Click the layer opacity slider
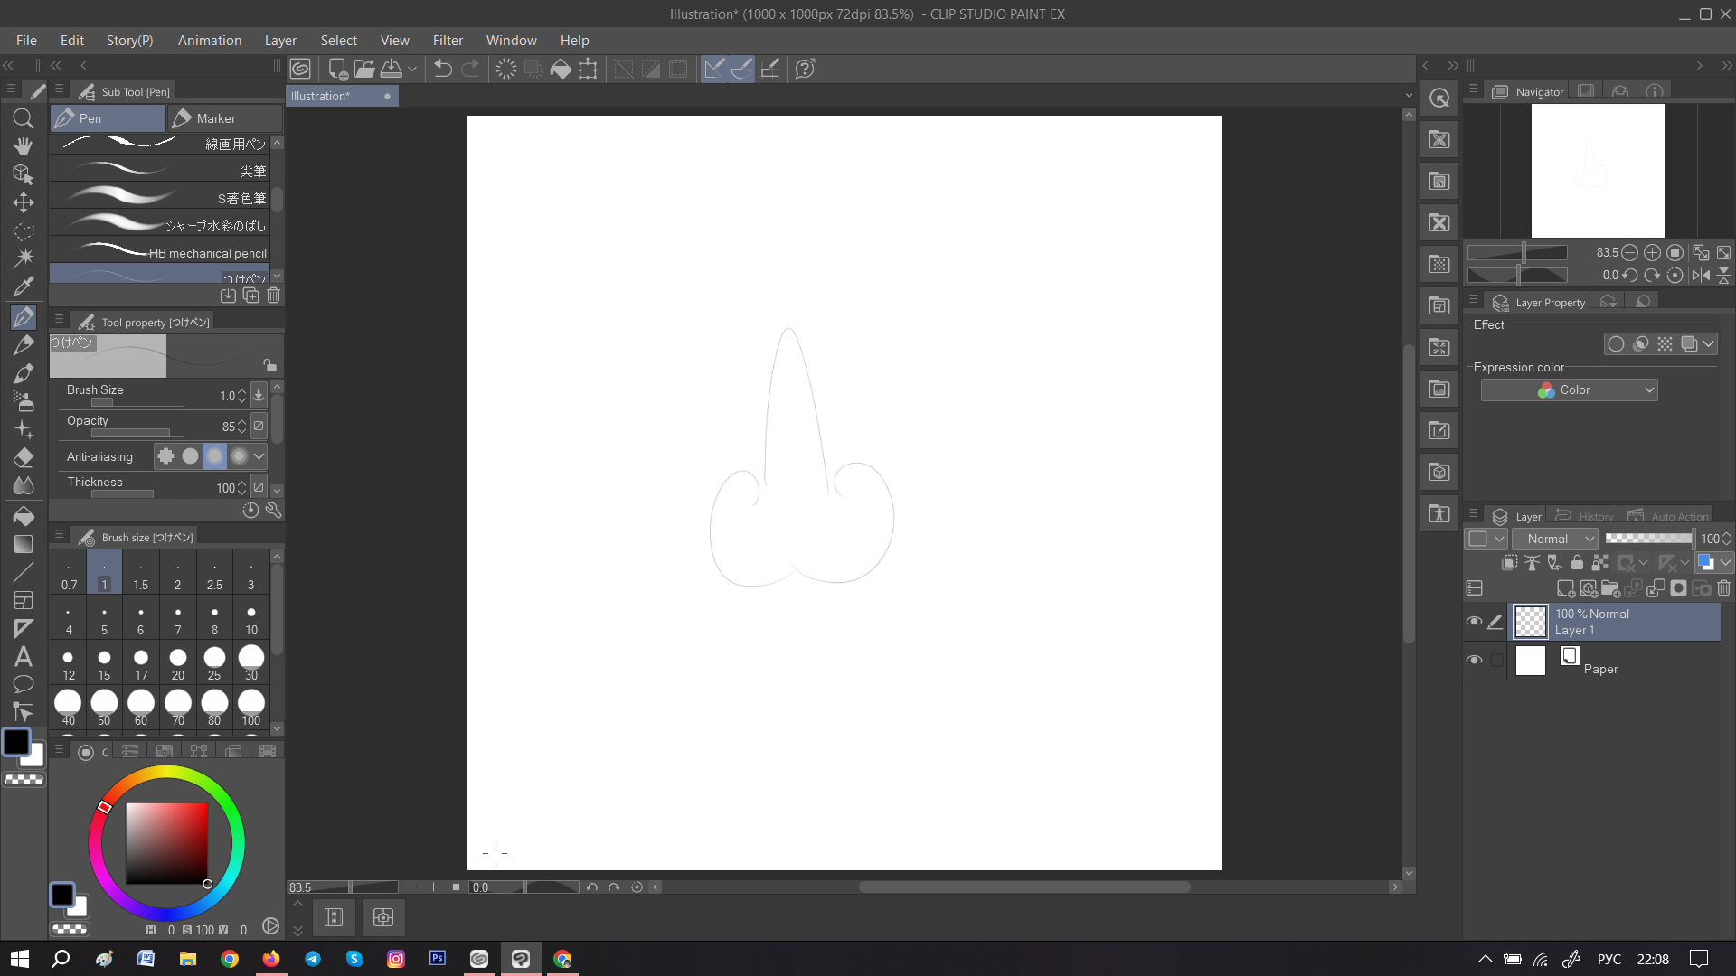Image resolution: width=1736 pixels, height=976 pixels. pyautogui.click(x=1648, y=539)
